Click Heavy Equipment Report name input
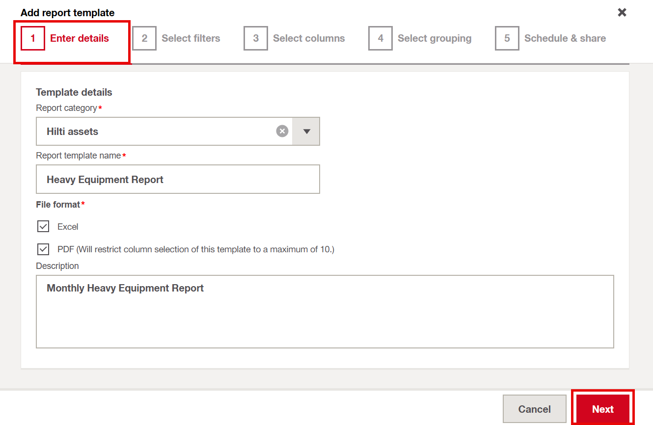653x425 pixels. pos(178,179)
